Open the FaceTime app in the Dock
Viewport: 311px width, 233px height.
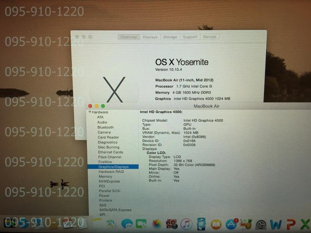point(141,224)
